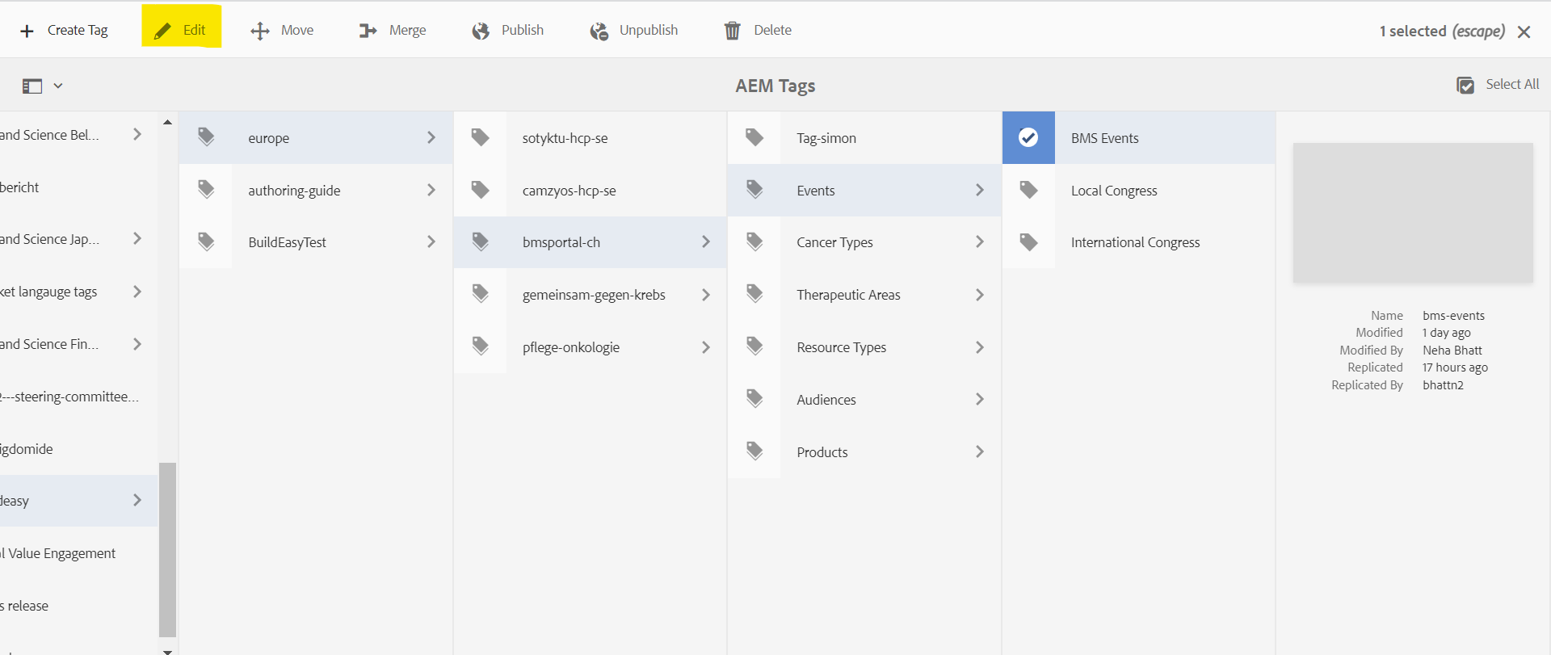Image resolution: width=1551 pixels, height=655 pixels.
Task: Click the Edit pencil icon
Action: click(162, 31)
